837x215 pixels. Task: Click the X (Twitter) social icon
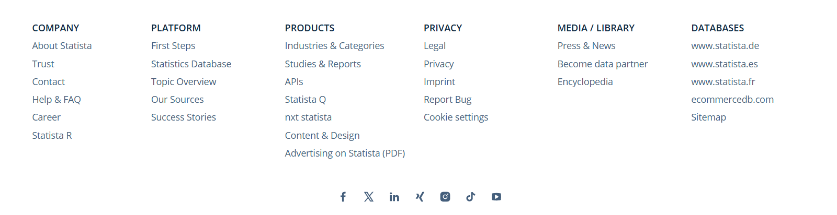point(369,197)
